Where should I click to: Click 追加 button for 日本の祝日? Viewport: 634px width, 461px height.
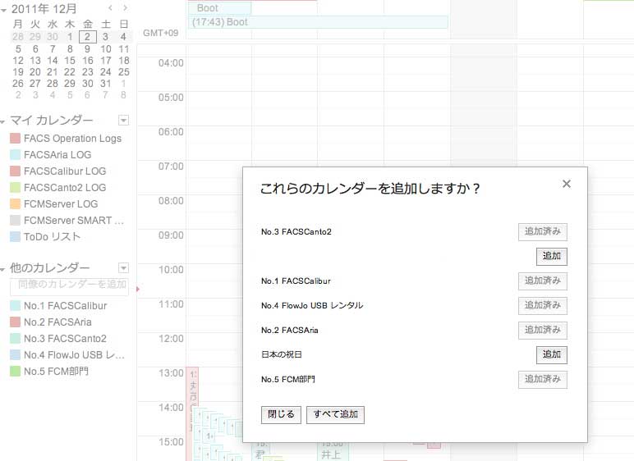[551, 355]
